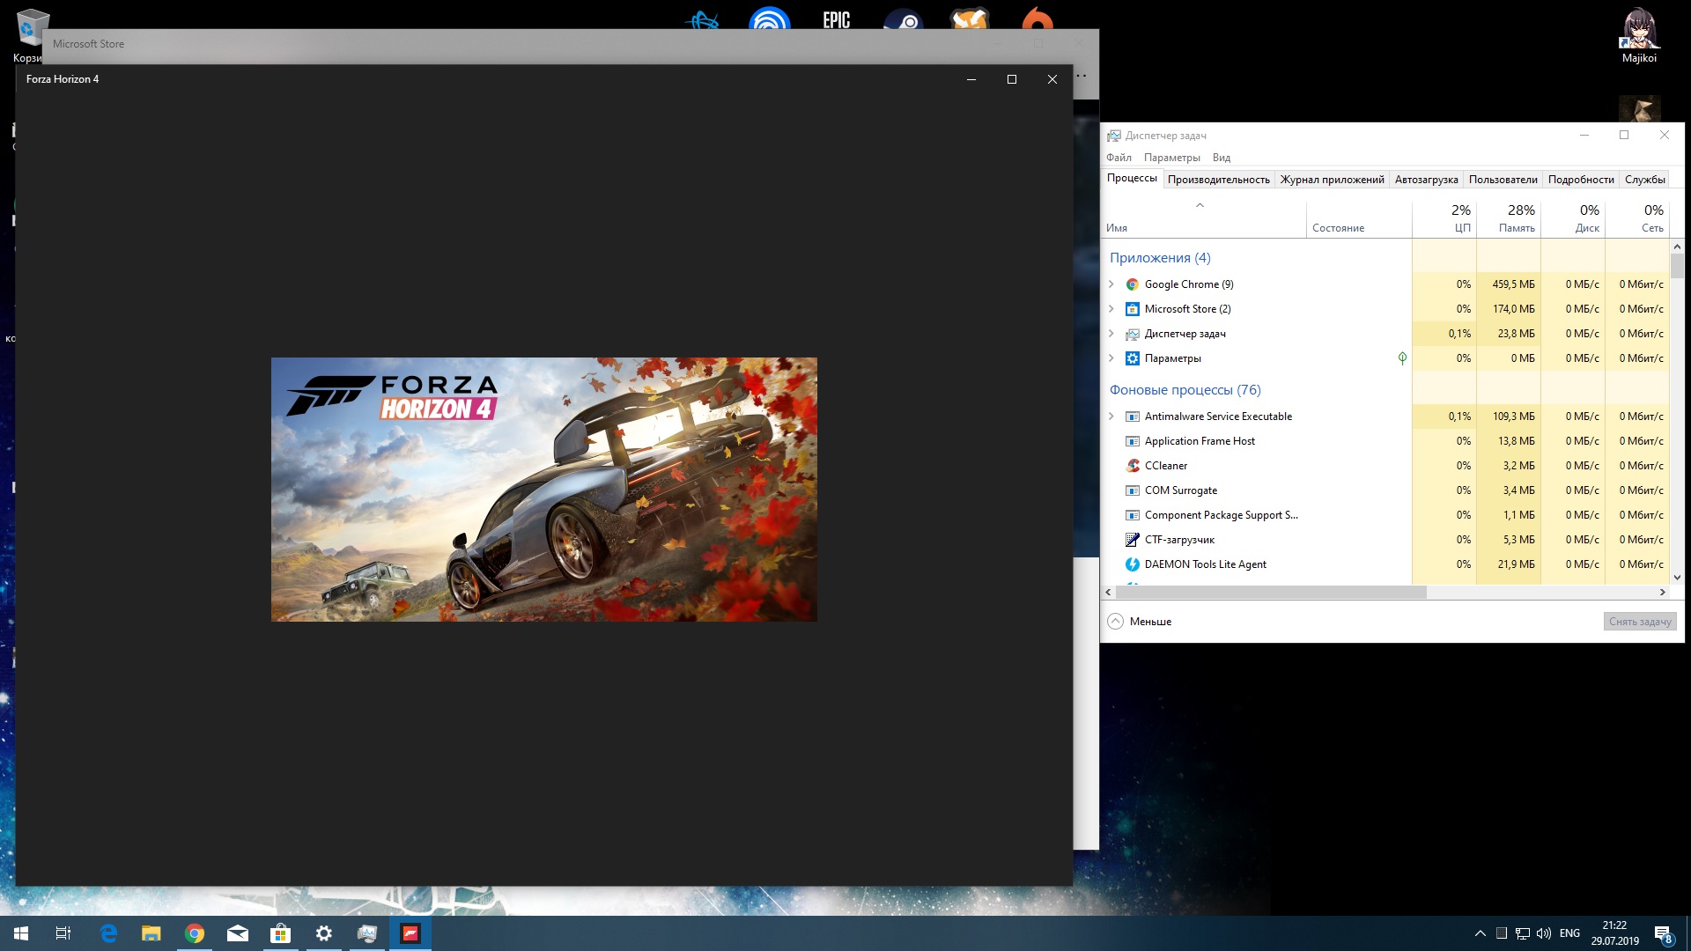Open the Steam desktop shortcut

904,19
